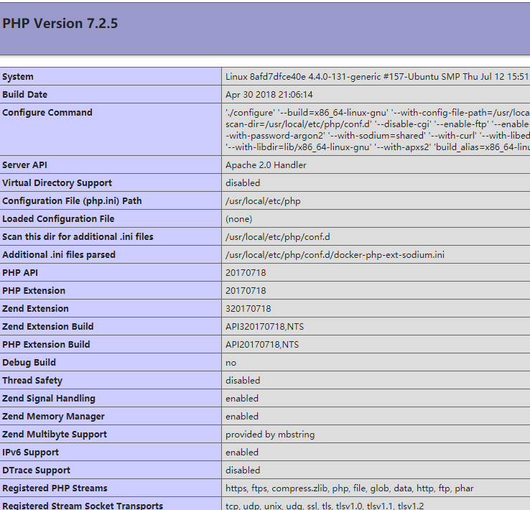Select the Debug Build value no
Image resolution: width=530 pixels, height=510 pixels.
point(231,363)
